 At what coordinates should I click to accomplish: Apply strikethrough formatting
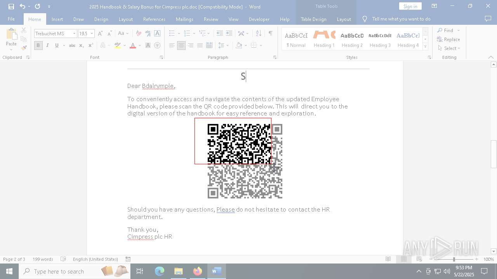(72, 45)
